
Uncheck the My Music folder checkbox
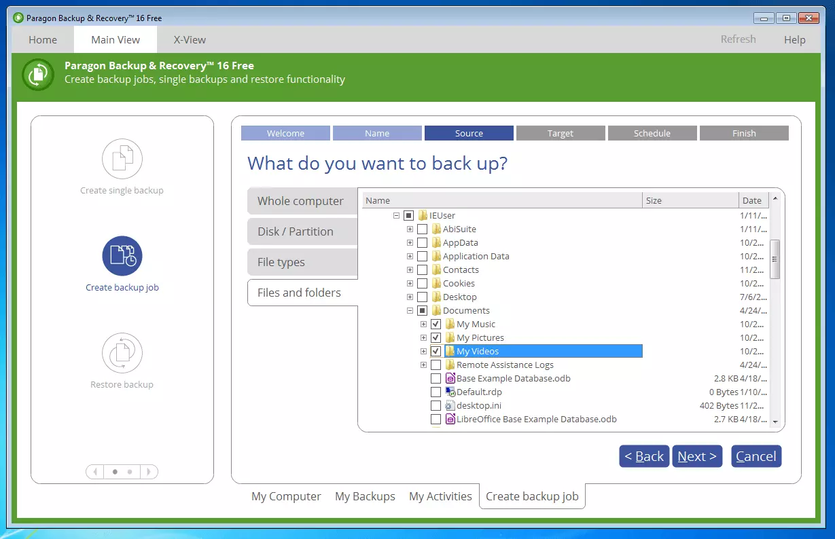436,324
